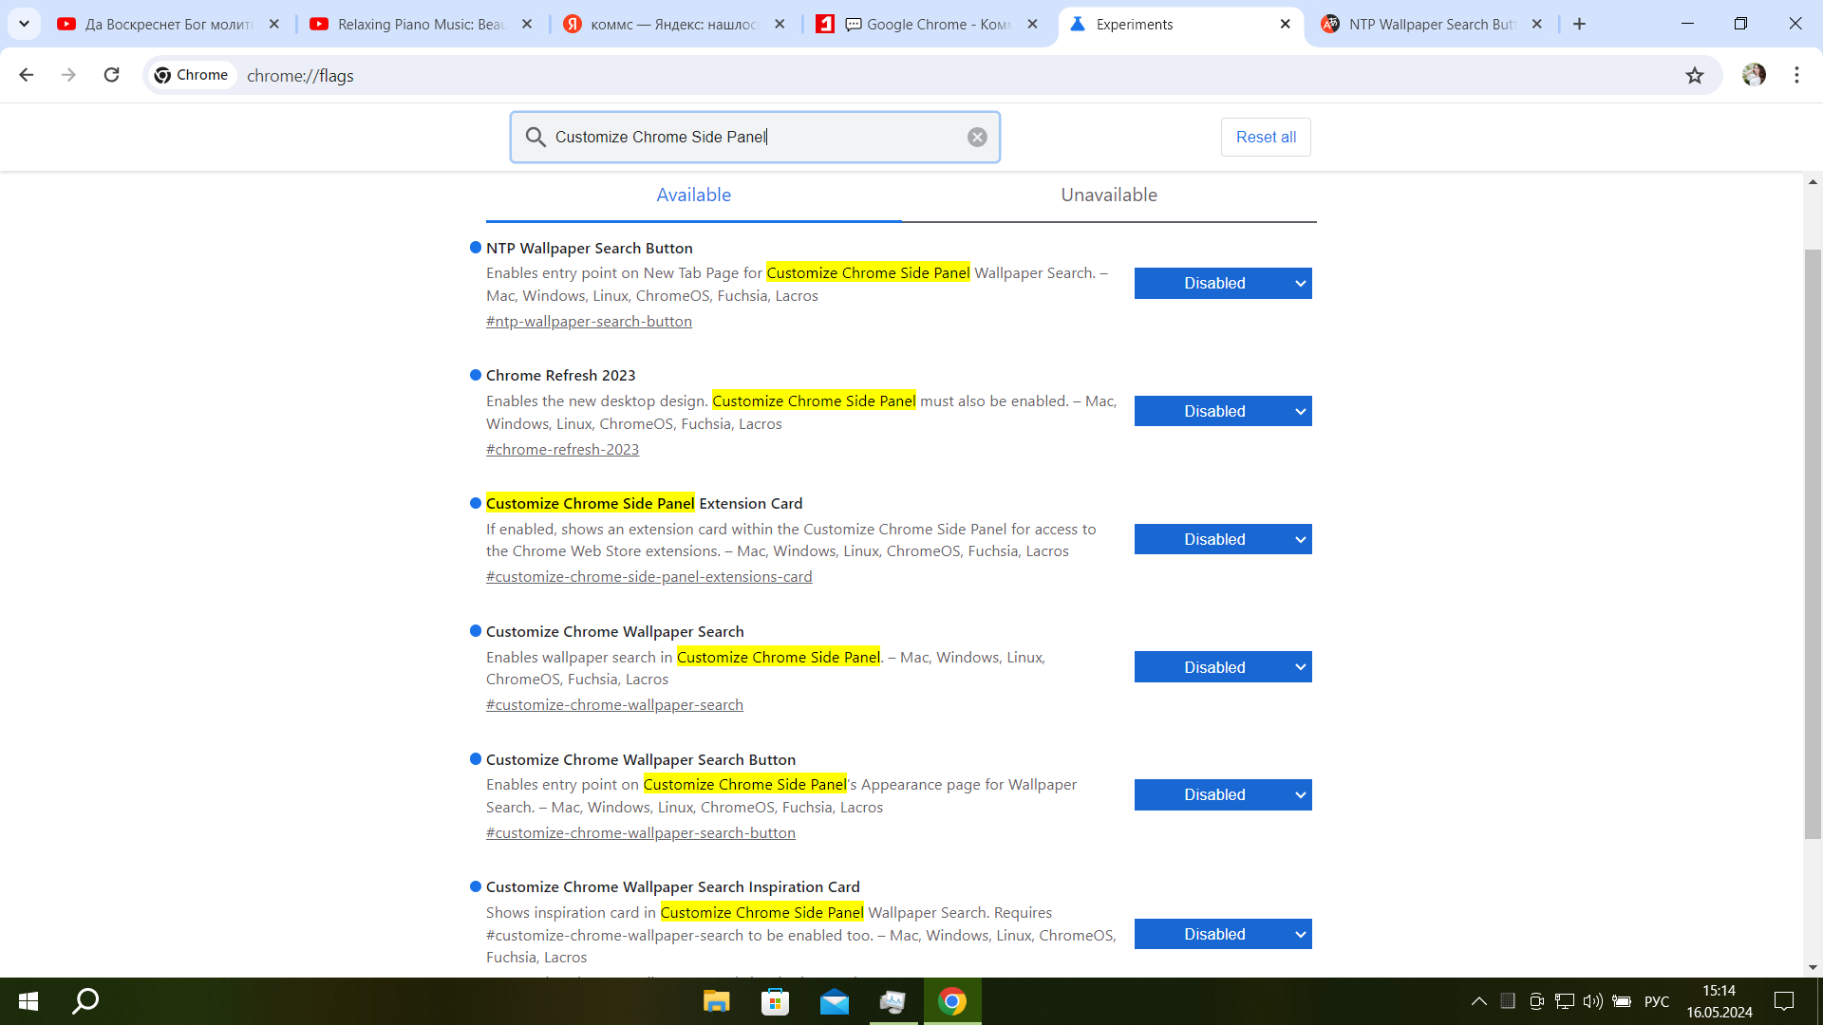Open #customize-chrome-side-panel-extensions-card link
The width and height of the screenshot is (1823, 1025).
tap(648, 577)
